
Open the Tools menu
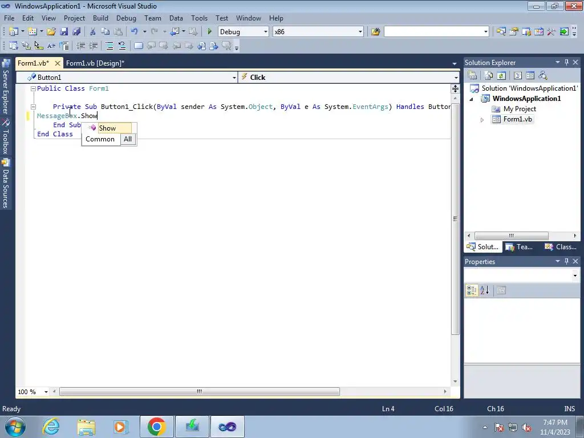tap(199, 18)
